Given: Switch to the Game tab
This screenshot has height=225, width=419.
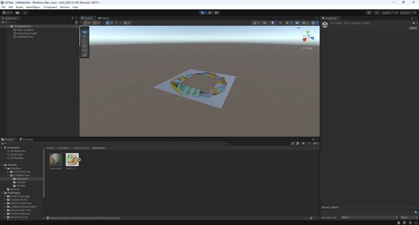Looking at the screenshot, I should (104, 18).
